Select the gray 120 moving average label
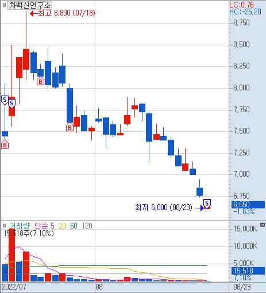 coord(87,226)
